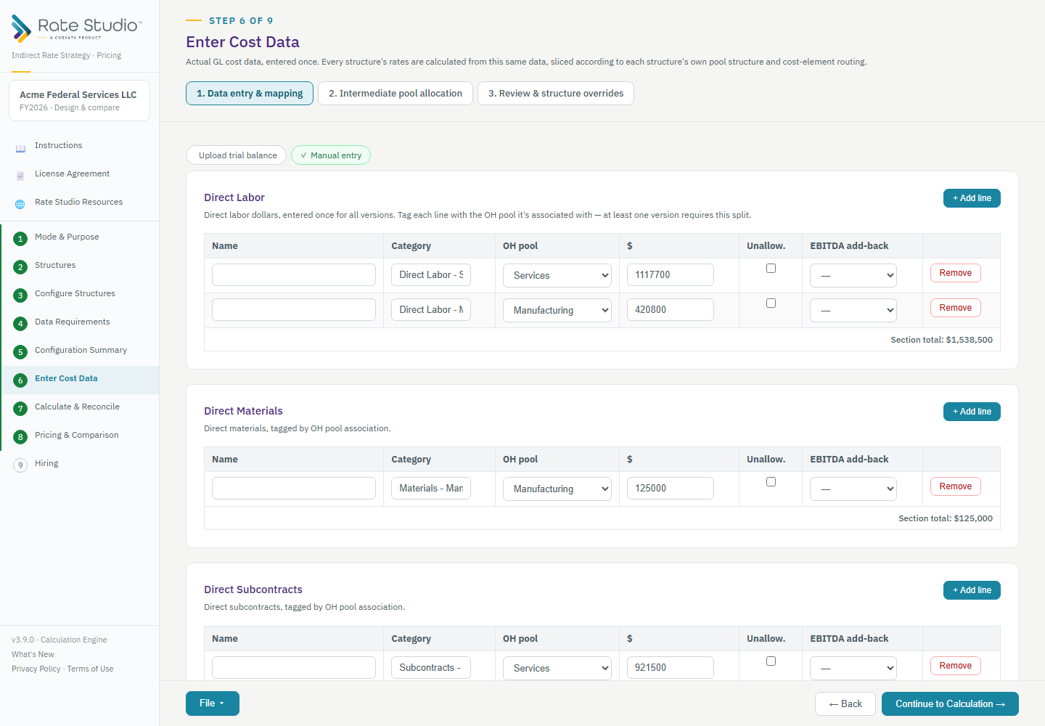
Task: Toggle Unallow. checkbox for Direct Materials line
Action: coord(771,482)
